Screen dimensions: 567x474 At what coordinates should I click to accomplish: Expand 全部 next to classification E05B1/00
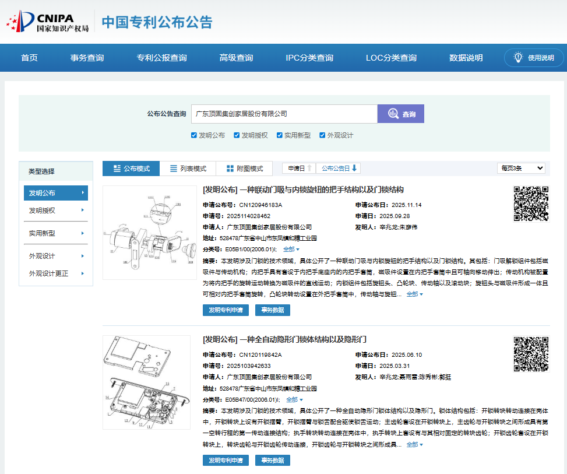(291, 250)
